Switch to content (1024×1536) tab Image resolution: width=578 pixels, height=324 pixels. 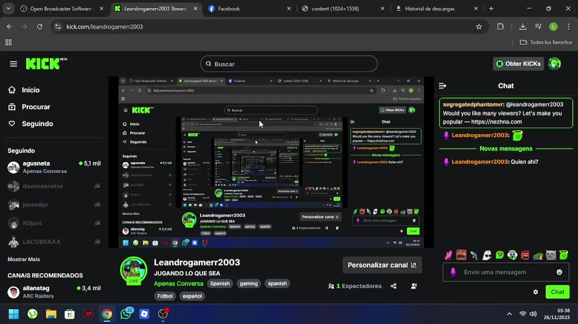click(343, 9)
